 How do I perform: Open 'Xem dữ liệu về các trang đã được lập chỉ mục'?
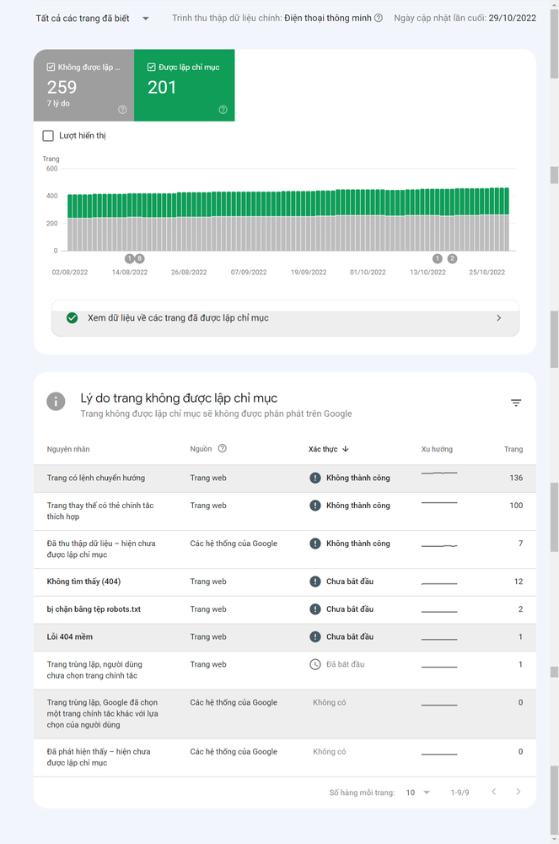[285, 318]
